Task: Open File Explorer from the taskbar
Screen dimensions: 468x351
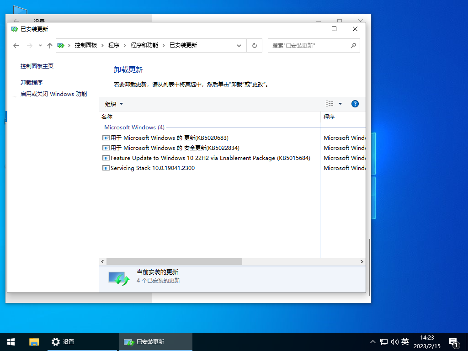Action: (34, 341)
